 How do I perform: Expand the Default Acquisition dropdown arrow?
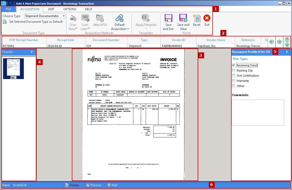point(128,29)
